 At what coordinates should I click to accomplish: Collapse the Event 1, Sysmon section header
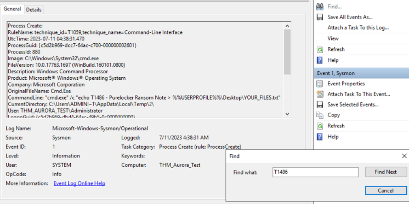point(361,73)
